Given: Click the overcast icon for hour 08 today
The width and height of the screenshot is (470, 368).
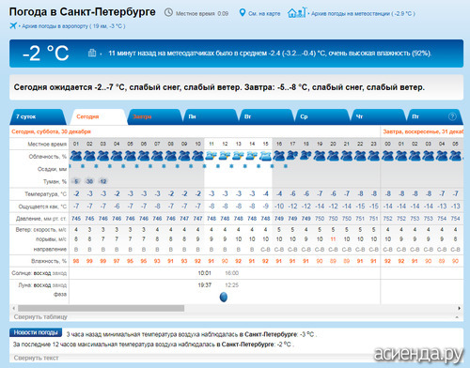Looking at the screenshot, I should (171, 156).
